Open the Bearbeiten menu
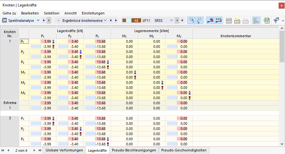 pos(30,13)
